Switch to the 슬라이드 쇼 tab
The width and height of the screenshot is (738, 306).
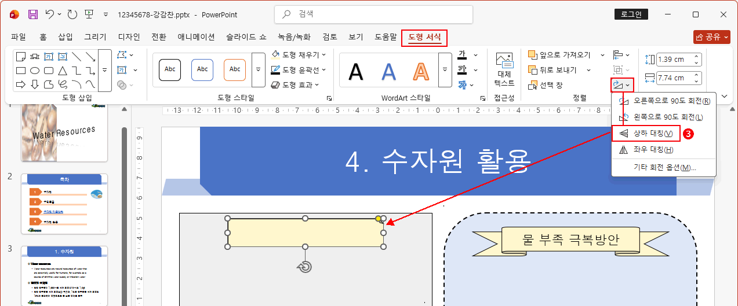pos(246,37)
